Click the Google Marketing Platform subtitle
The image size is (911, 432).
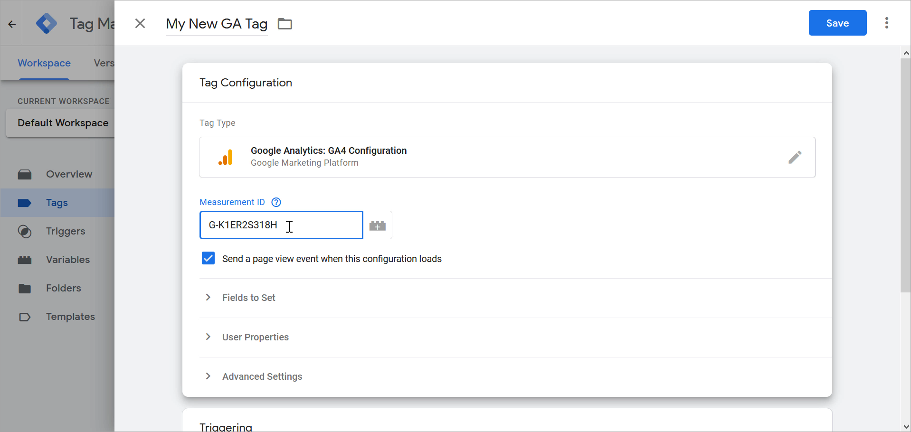tap(304, 163)
